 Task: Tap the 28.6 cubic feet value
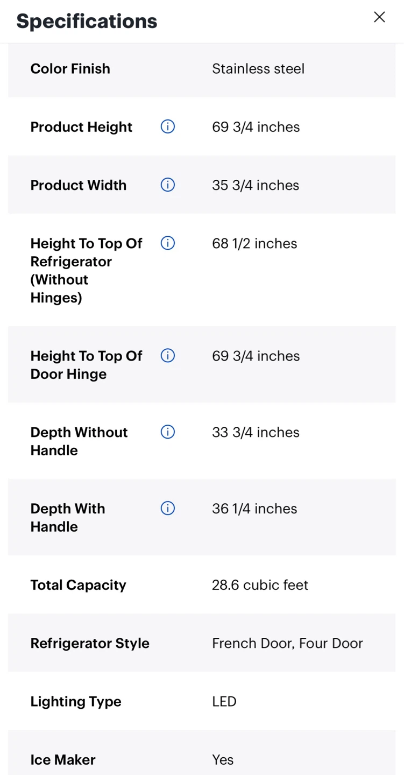point(260,585)
